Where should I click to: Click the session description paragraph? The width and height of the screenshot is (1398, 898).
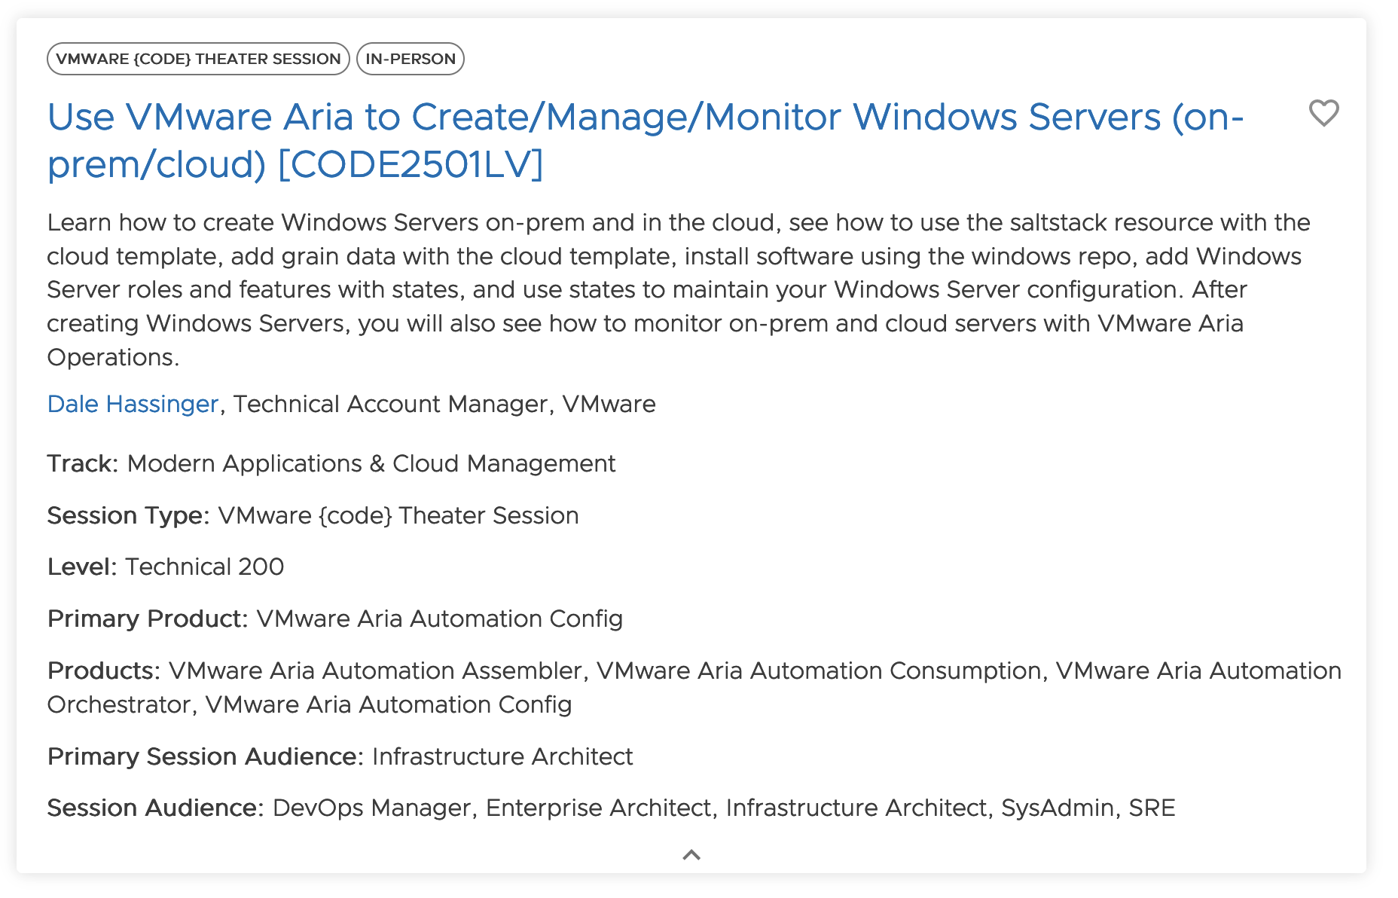click(x=678, y=289)
